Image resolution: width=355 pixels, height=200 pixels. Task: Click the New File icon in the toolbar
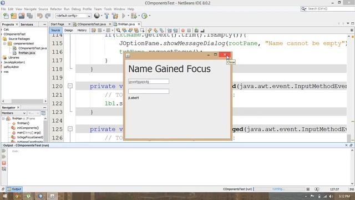(6, 16)
